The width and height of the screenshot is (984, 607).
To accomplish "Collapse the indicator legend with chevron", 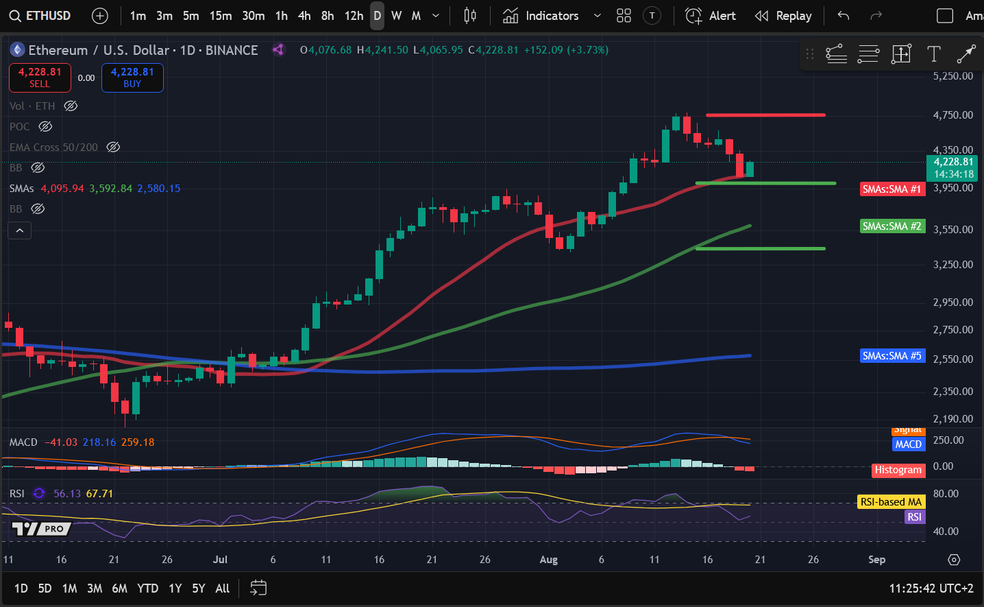I will coord(20,230).
